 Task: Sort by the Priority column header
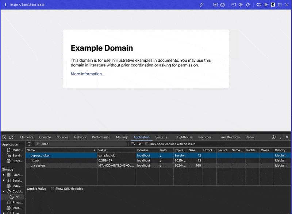[283, 150]
